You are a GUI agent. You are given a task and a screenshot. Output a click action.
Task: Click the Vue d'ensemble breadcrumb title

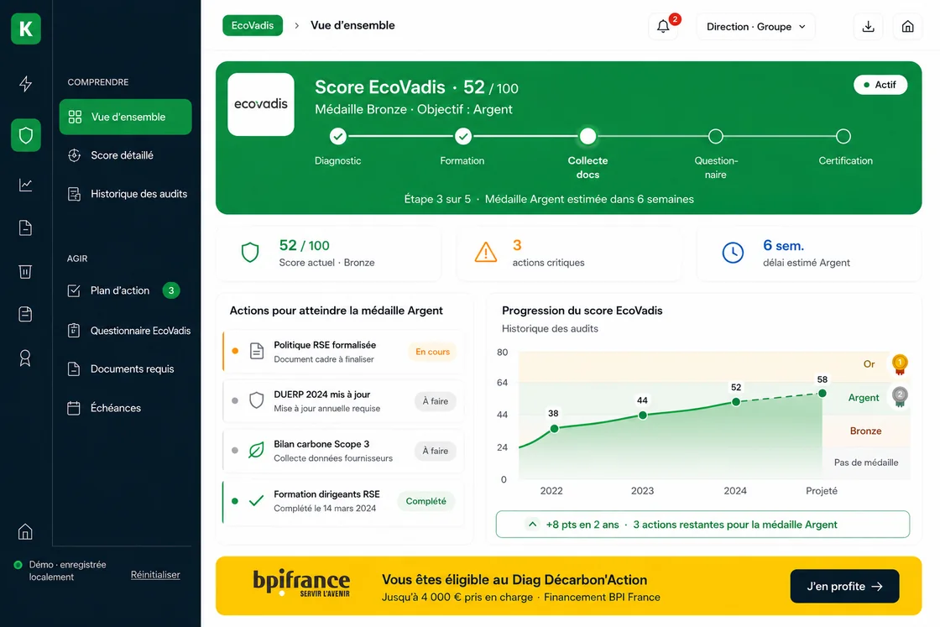pyautogui.click(x=352, y=25)
